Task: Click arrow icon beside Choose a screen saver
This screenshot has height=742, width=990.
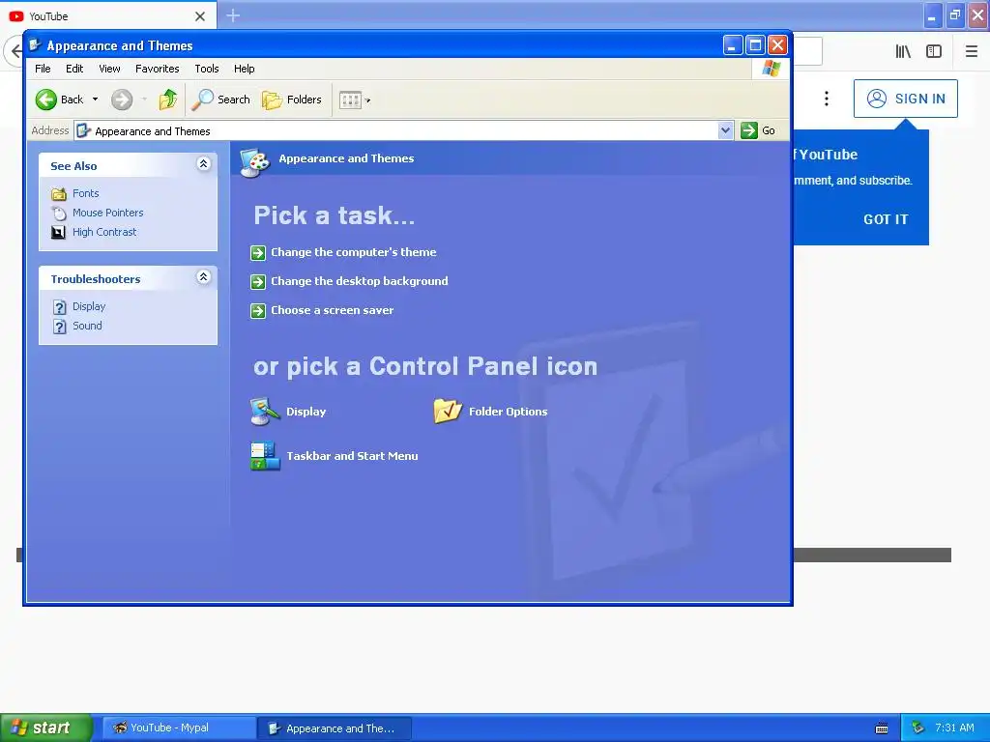Action: point(257,311)
